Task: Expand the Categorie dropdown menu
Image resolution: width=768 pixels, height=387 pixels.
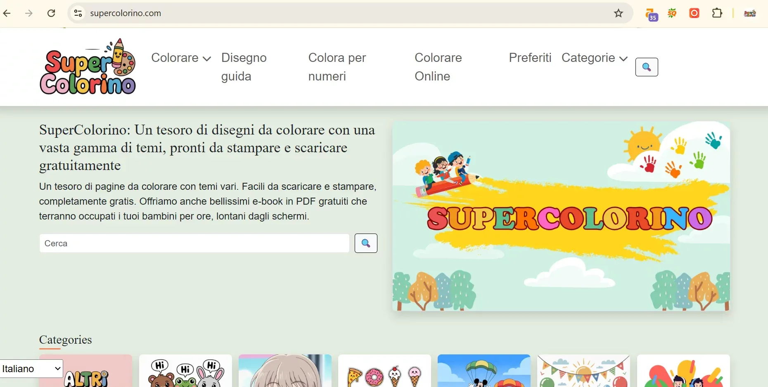Action: [x=595, y=58]
